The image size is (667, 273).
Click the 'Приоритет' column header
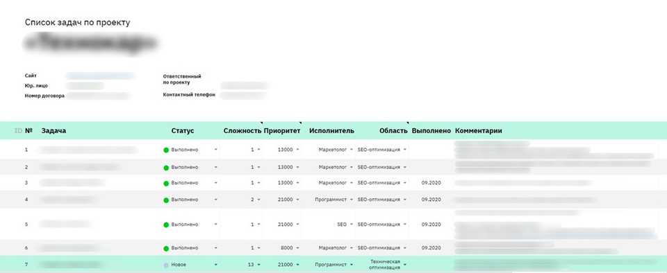pyautogui.click(x=282, y=131)
